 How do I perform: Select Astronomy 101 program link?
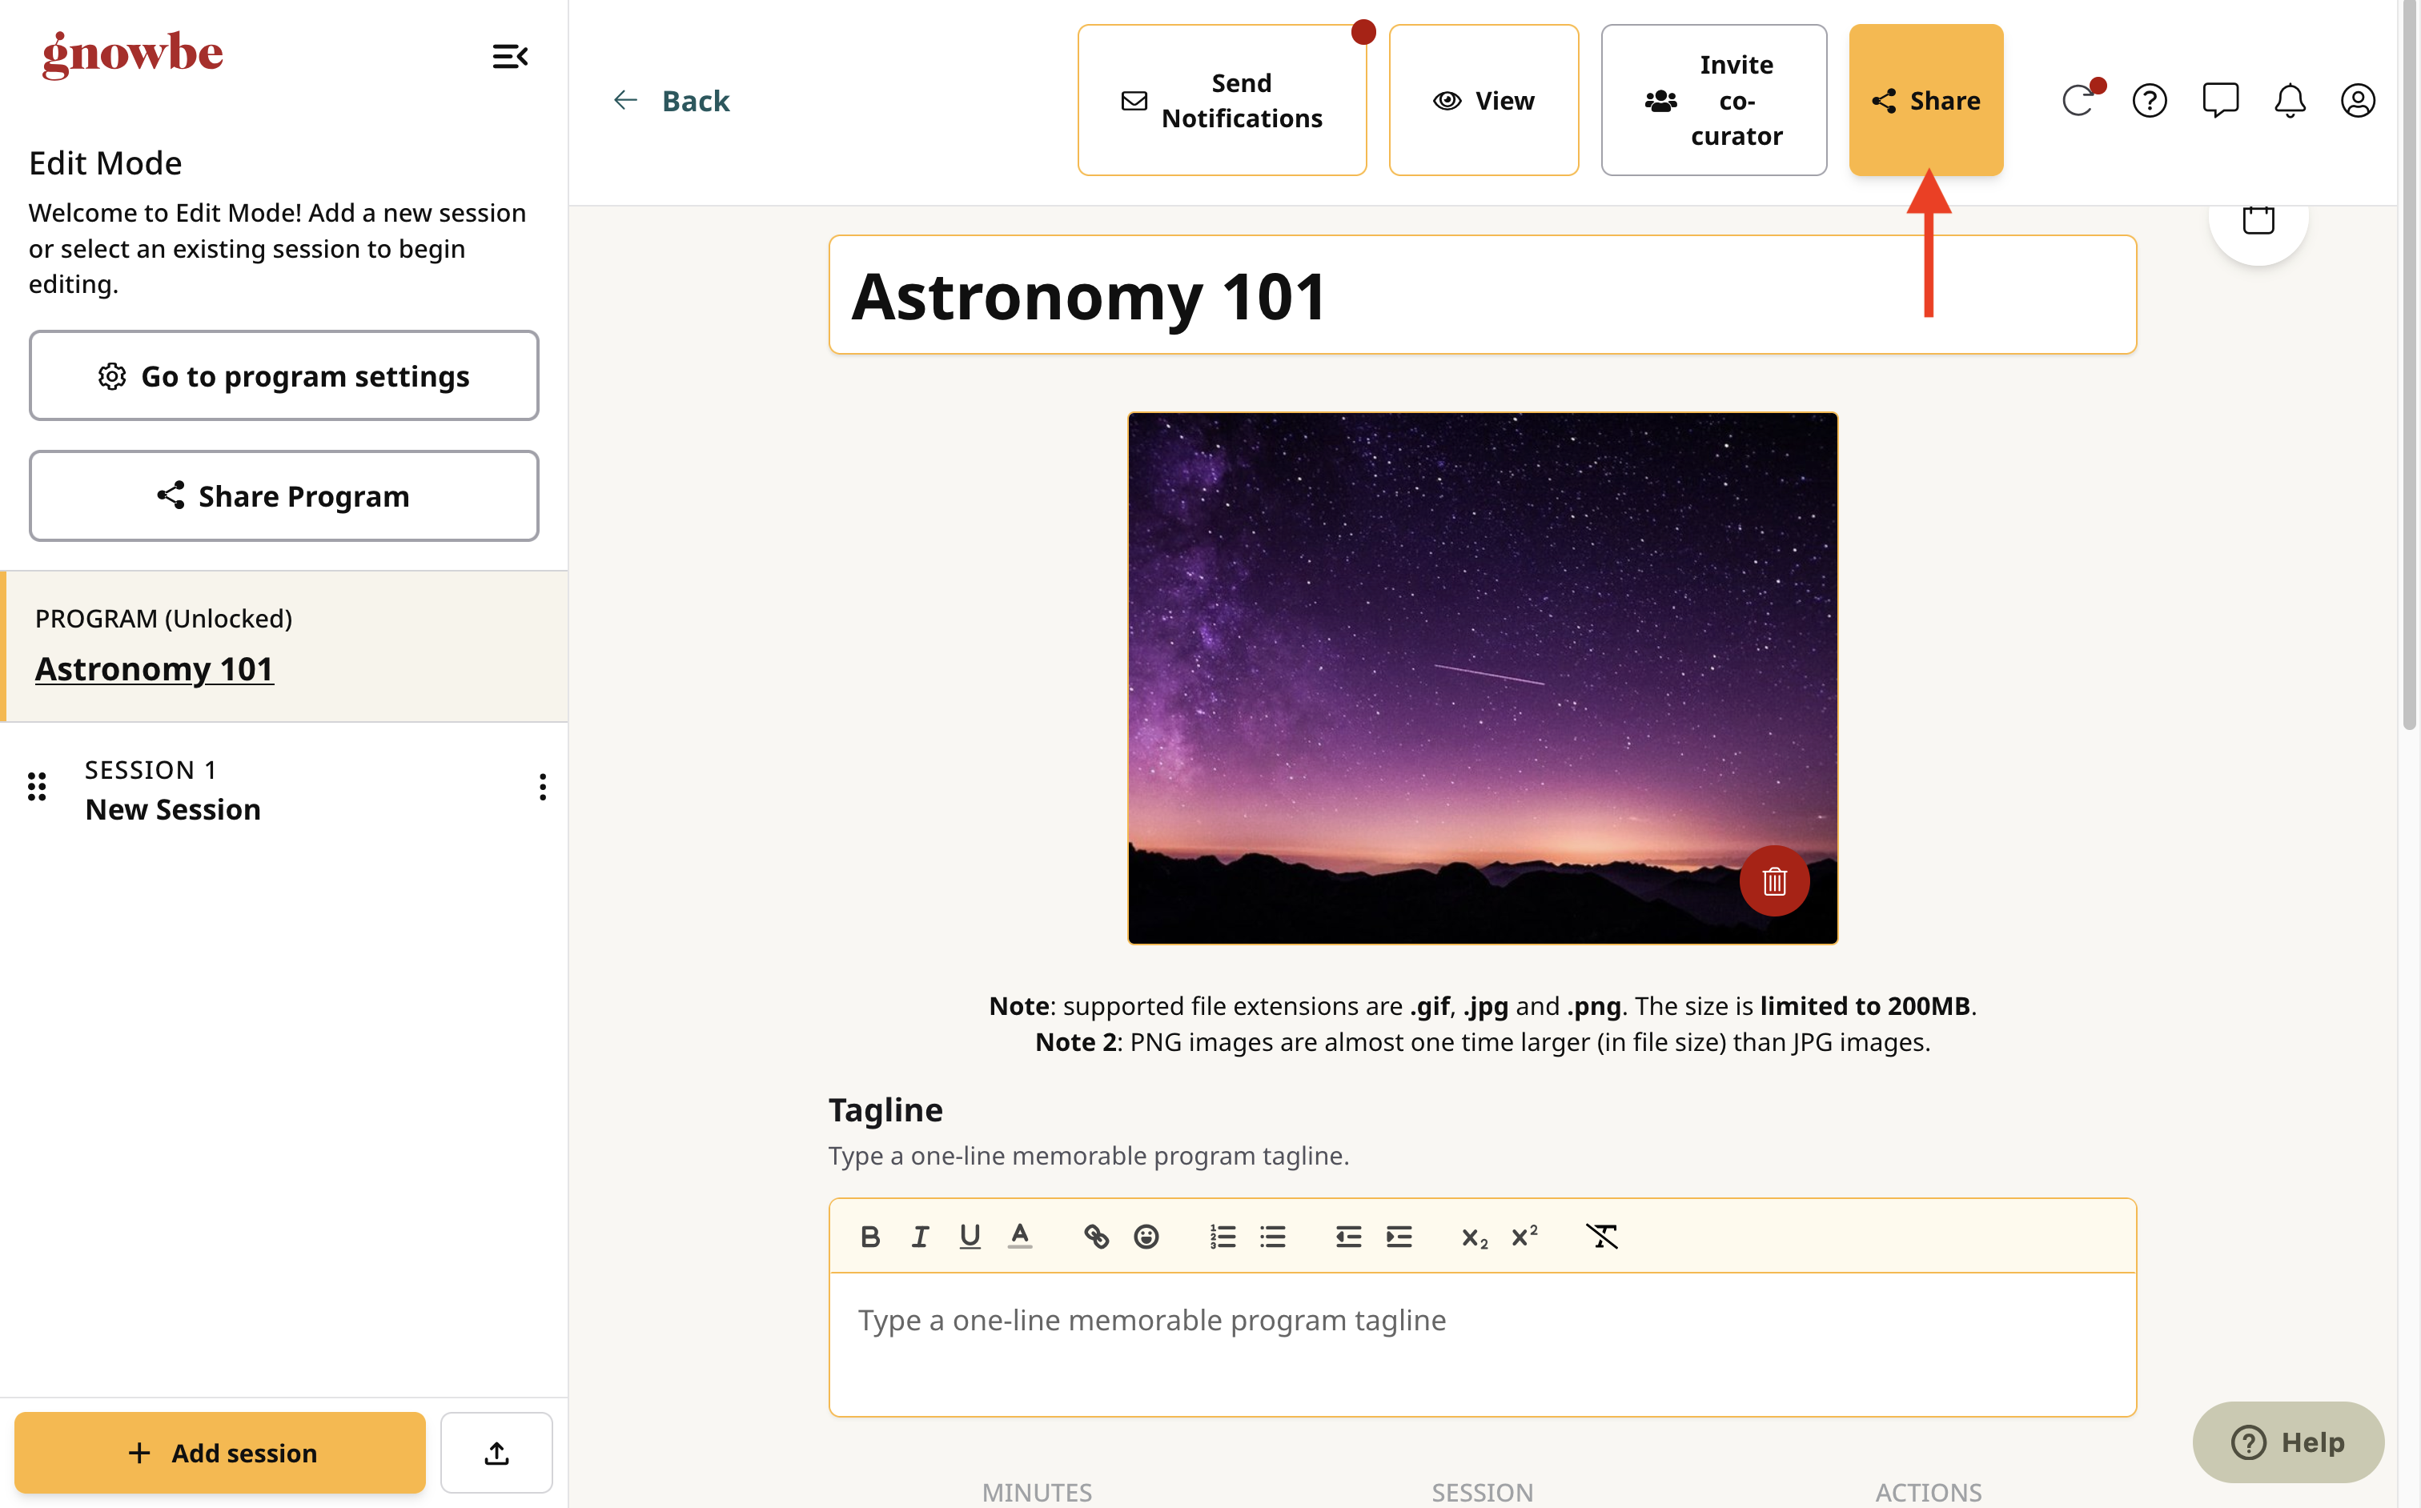pos(154,668)
